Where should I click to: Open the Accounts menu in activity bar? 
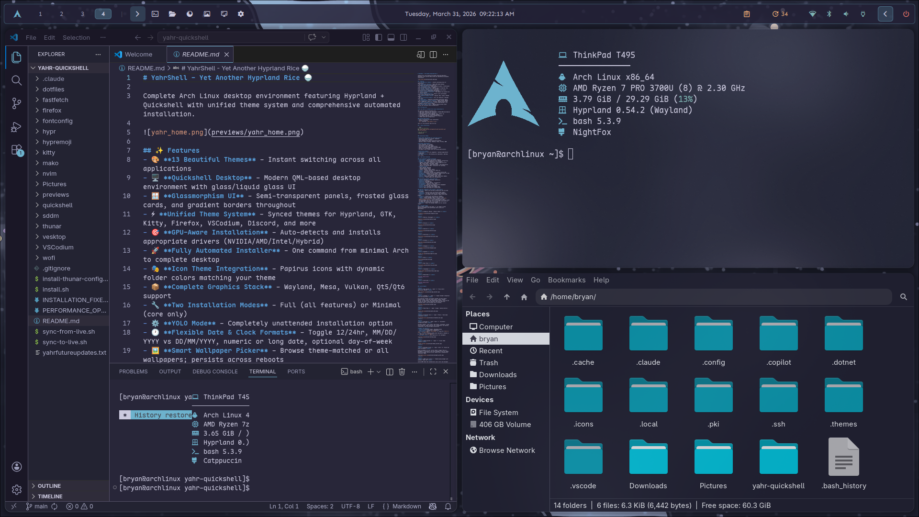pyautogui.click(x=16, y=467)
